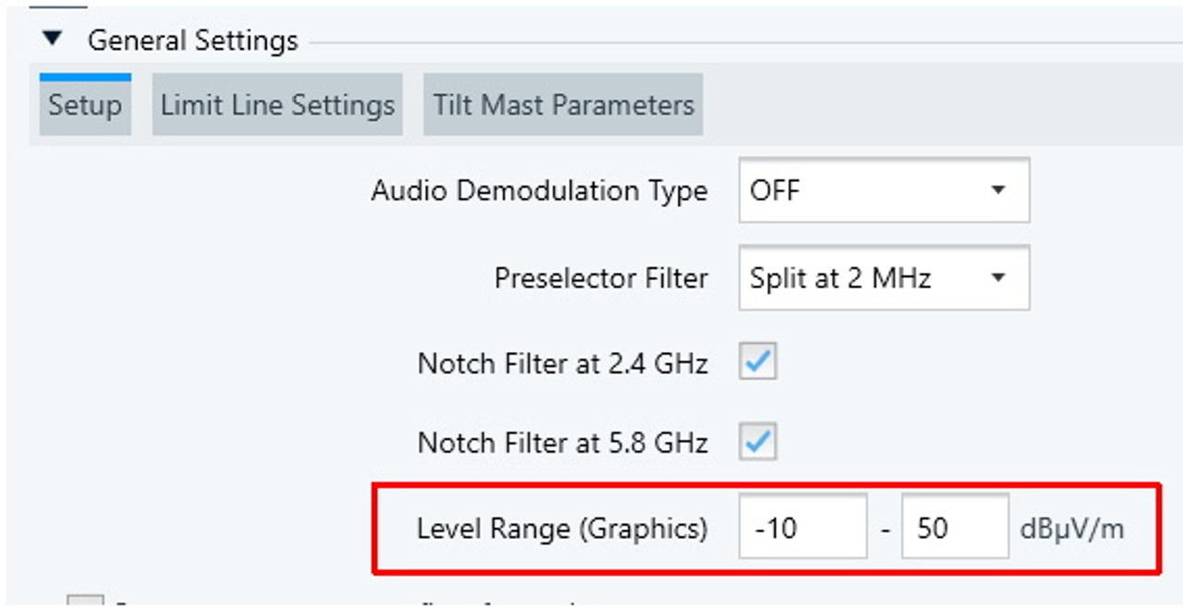Click the Notch Filter at 2.4 GHz label
This screenshot has height=609, width=1183.
(562, 363)
